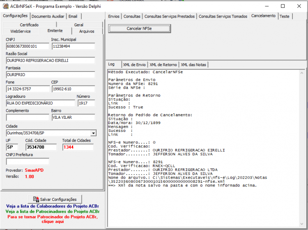This screenshot has height=230, width=308.
Task: Open Consultas Serviços Prestados tab
Action: click(x=170, y=16)
